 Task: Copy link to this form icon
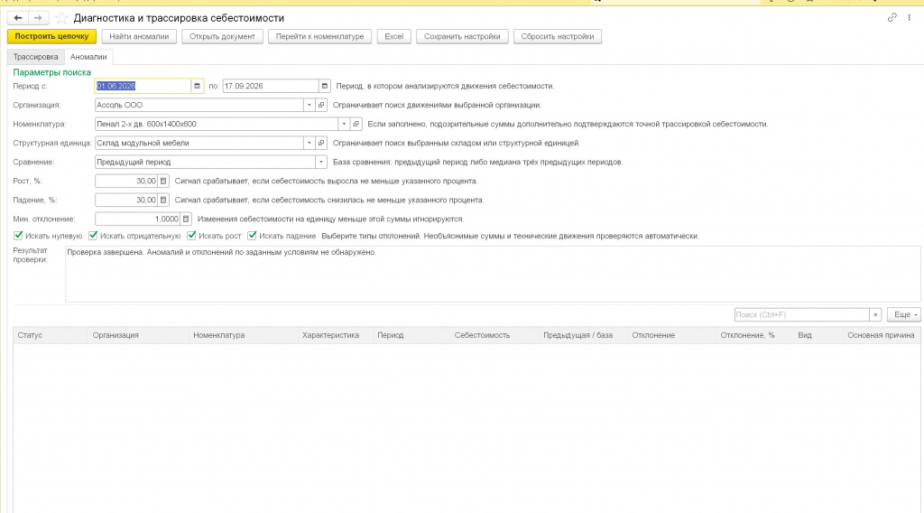point(892,18)
